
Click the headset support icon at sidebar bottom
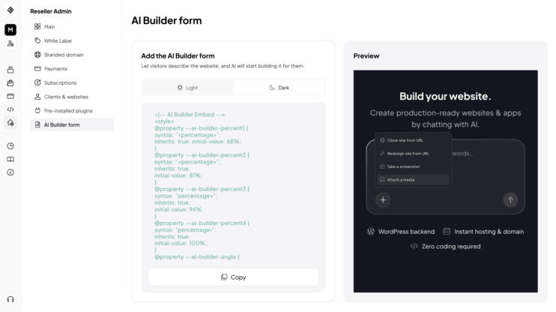point(10,299)
